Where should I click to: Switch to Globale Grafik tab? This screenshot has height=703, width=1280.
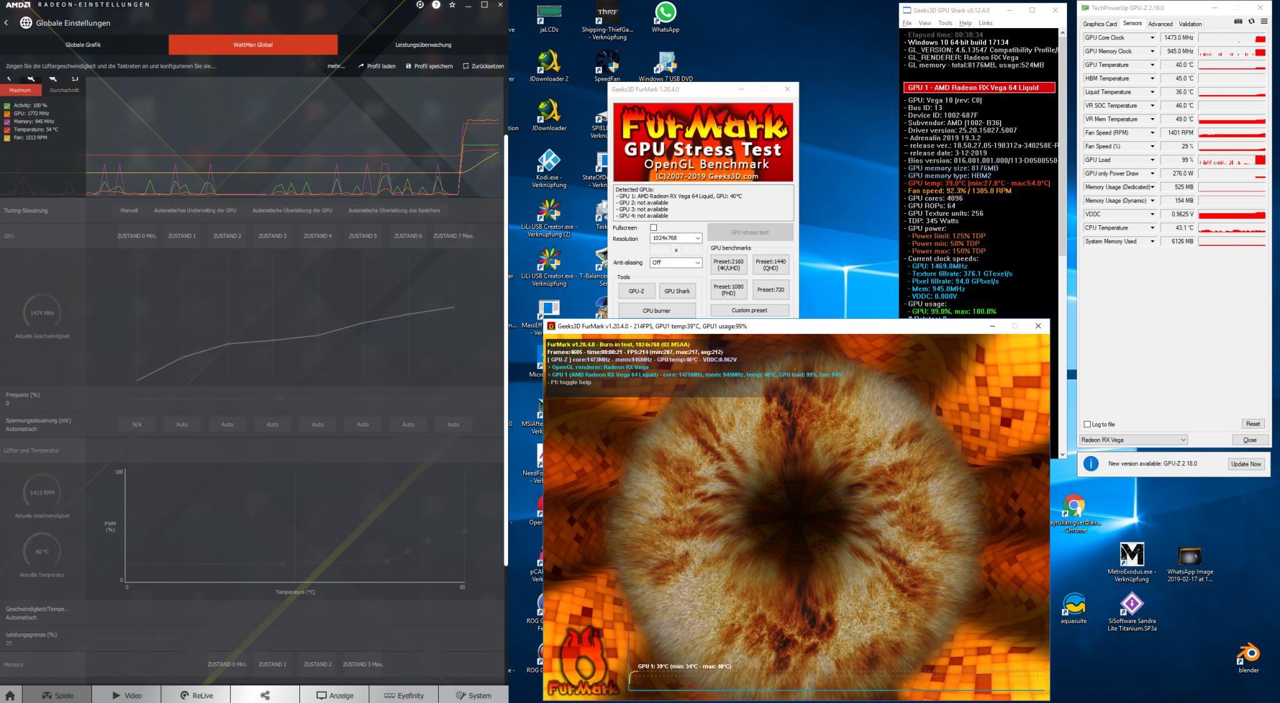83,45
